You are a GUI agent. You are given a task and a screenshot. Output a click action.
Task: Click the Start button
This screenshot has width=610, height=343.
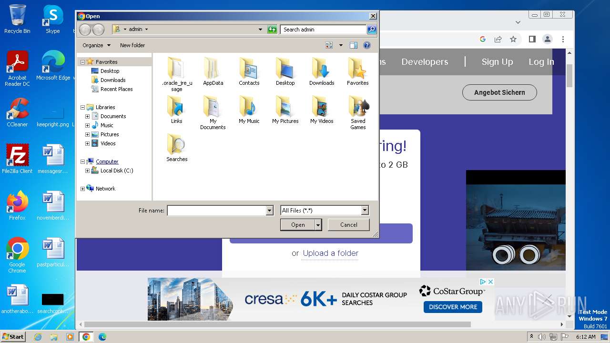pos(13,337)
